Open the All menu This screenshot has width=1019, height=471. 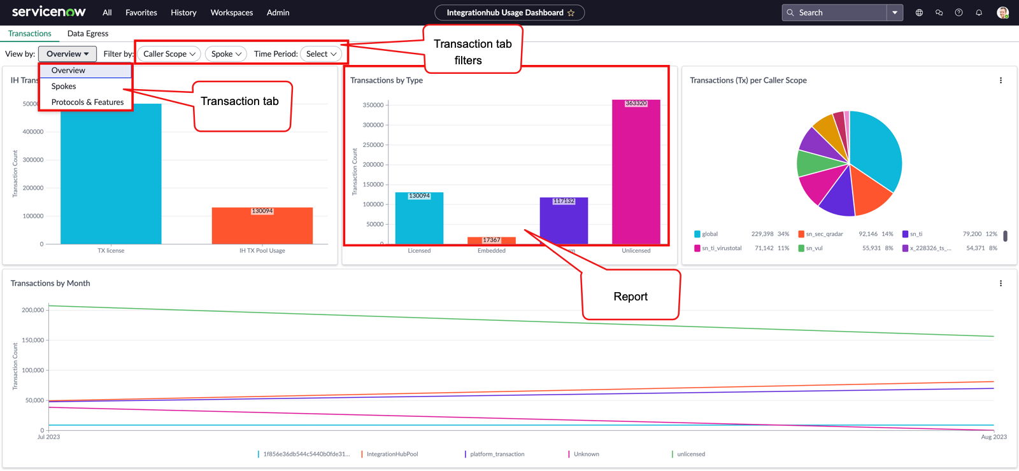[107, 13]
